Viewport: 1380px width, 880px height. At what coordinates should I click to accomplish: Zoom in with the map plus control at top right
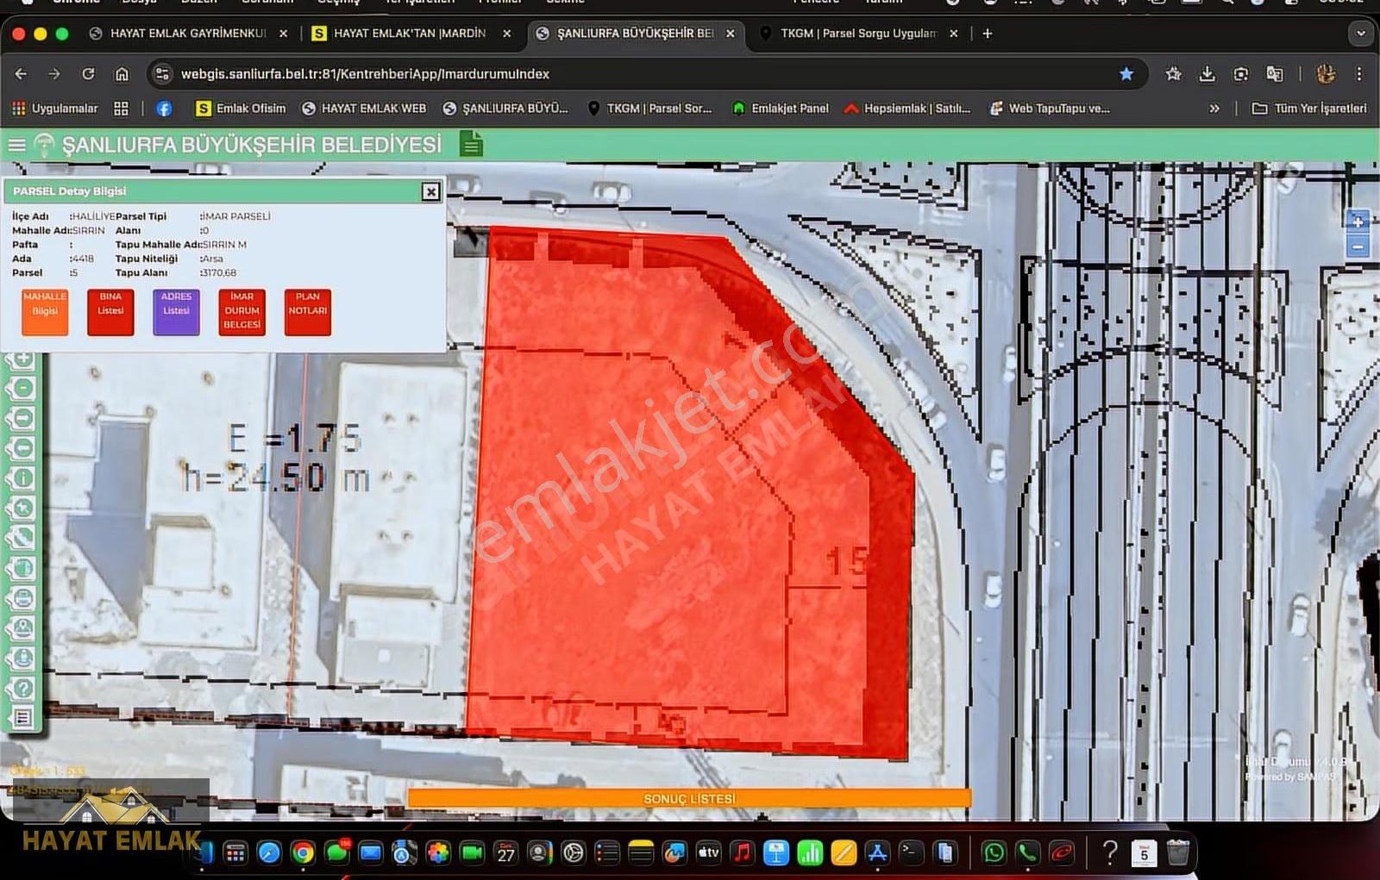tap(1358, 222)
